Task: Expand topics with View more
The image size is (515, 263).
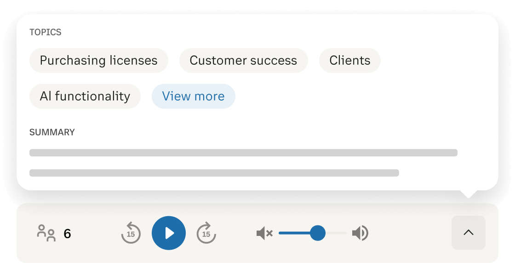Action: (x=193, y=96)
